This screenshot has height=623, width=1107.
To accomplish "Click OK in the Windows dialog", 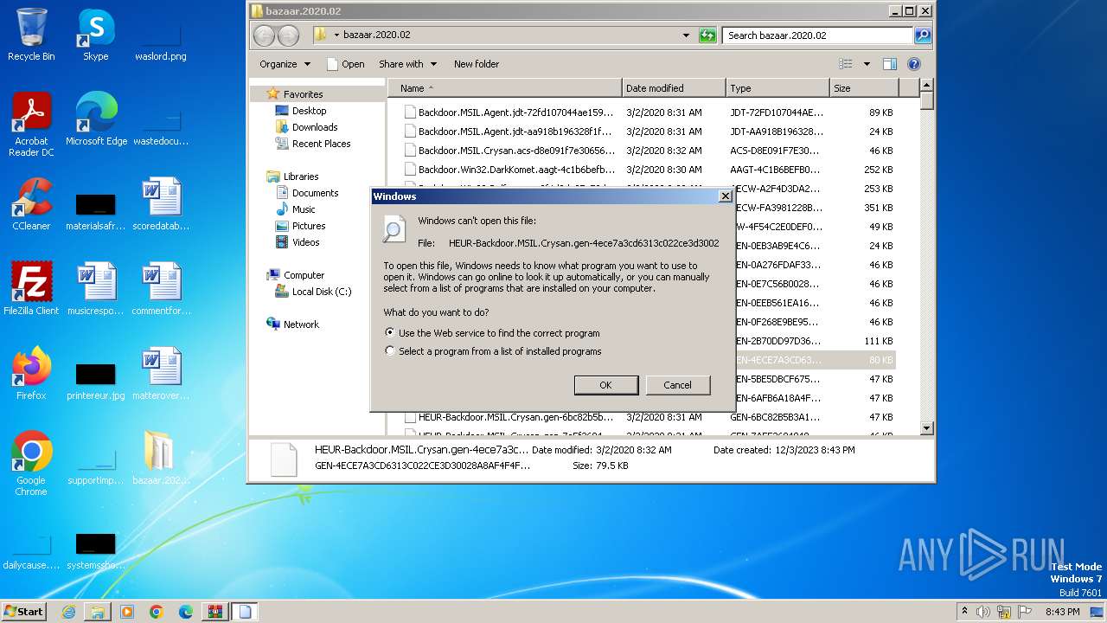I will point(605,385).
